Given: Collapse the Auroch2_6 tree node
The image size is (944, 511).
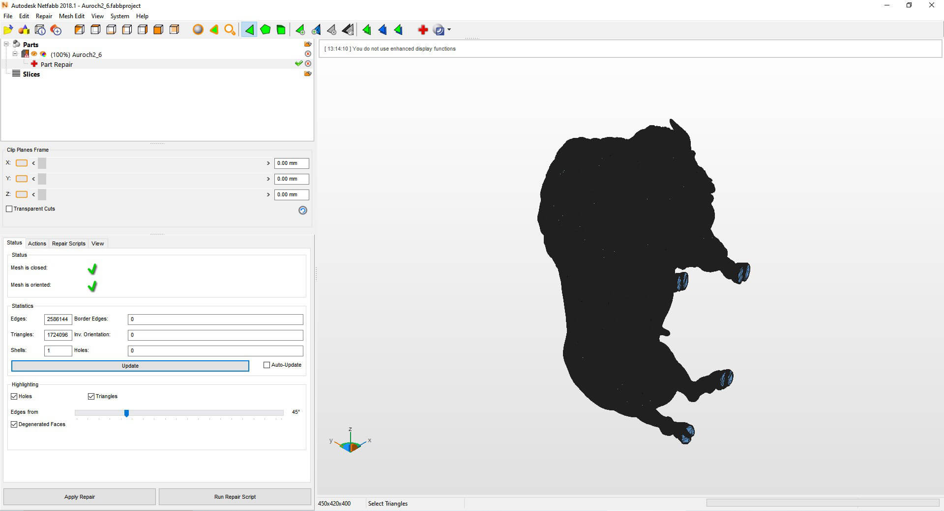Looking at the screenshot, I should pos(15,54).
